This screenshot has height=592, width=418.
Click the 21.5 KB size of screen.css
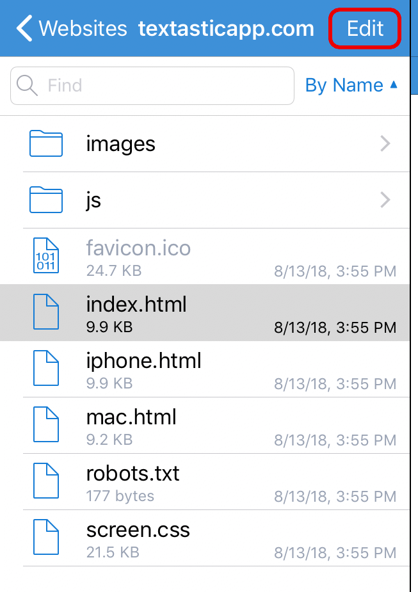pos(113,552)
